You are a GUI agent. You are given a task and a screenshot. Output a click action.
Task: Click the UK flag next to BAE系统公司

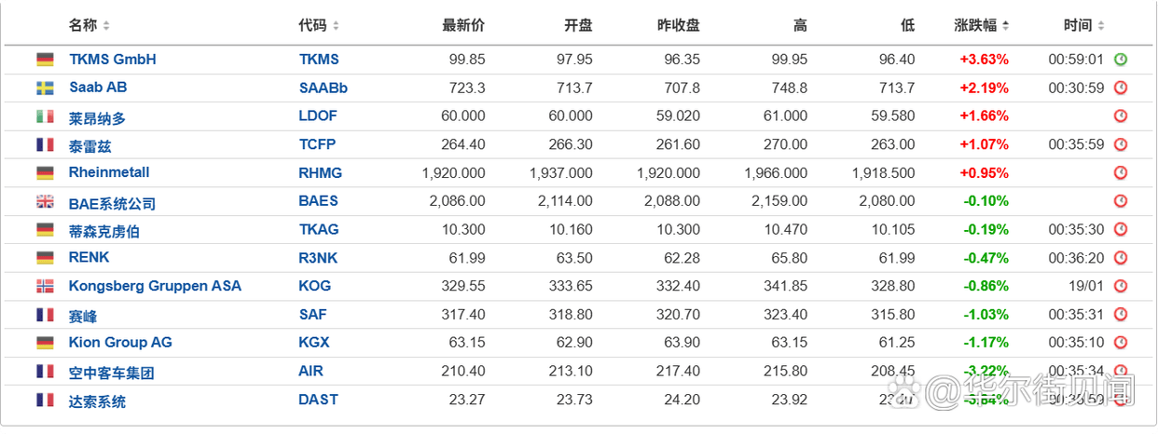pos(45,202)
